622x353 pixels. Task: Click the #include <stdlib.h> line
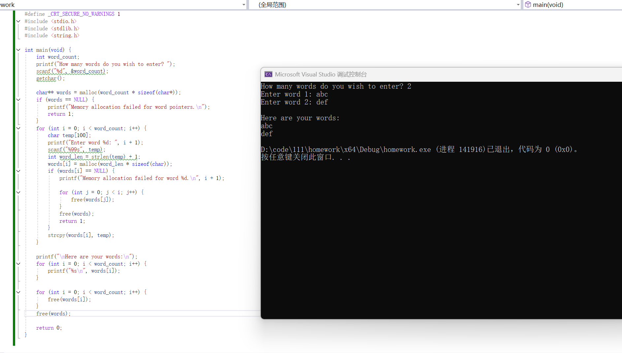52,29
